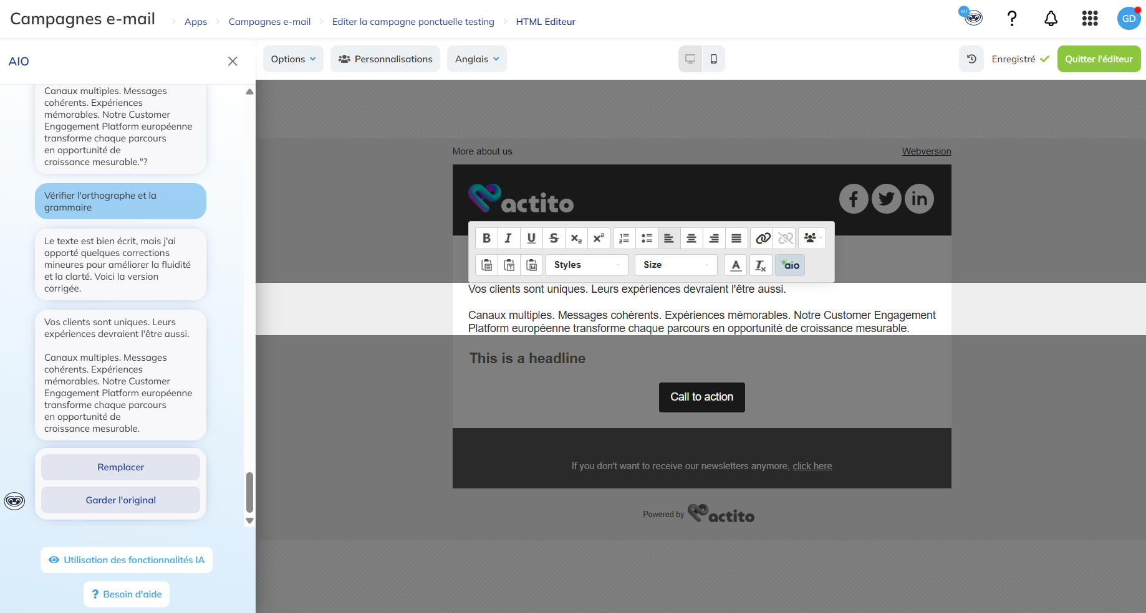Click Garder l'original button
This screenshot has width=1146, height=613.
click(x=120, y=500)
